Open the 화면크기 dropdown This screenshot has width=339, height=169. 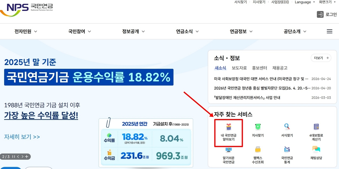point(327,2)
